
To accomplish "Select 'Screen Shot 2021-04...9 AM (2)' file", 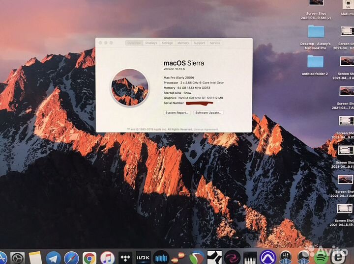I will pos(316,10).
